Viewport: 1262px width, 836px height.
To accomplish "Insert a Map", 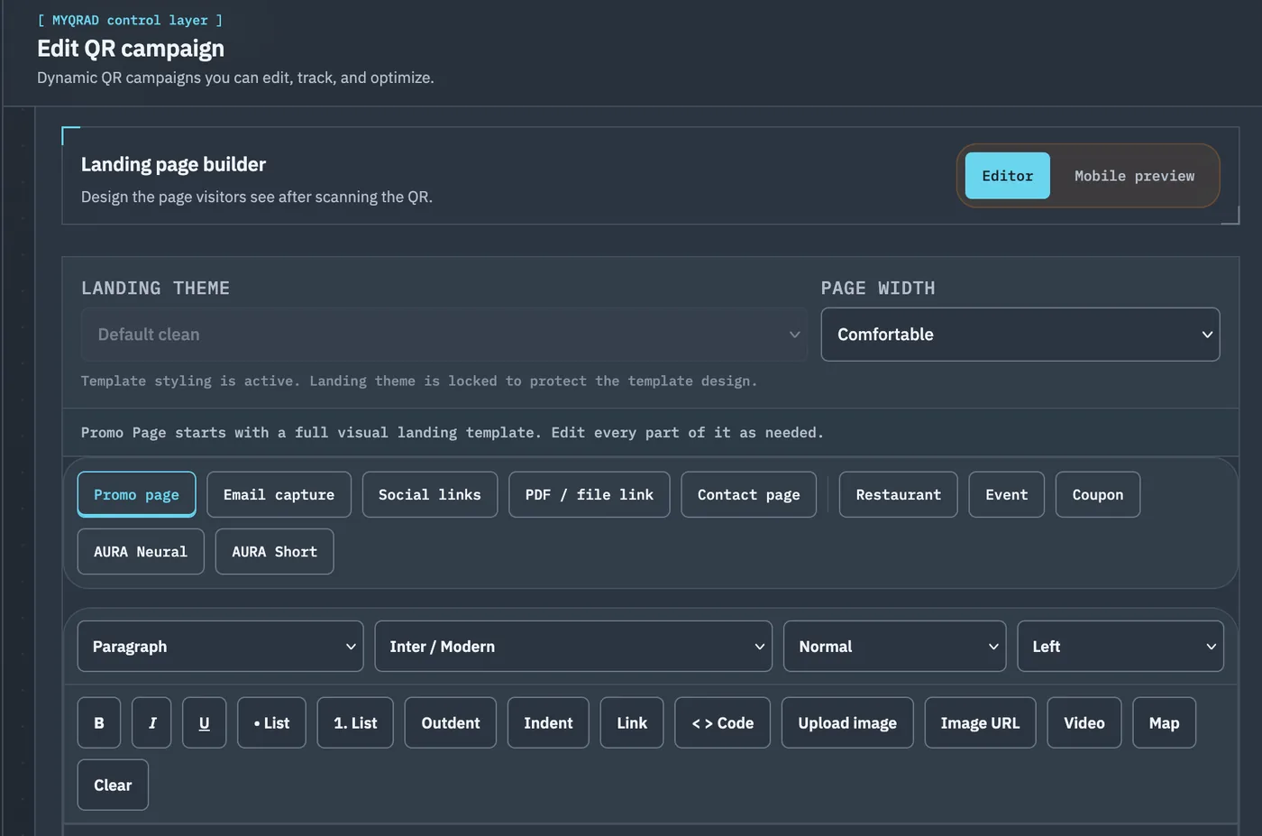I will coord(1164,722).
